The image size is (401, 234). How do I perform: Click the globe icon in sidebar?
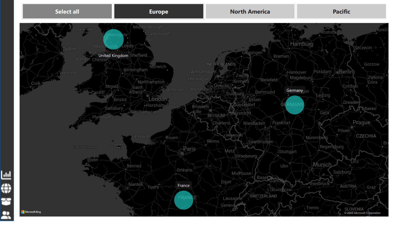pyautogui.click(x=6, y=188)
